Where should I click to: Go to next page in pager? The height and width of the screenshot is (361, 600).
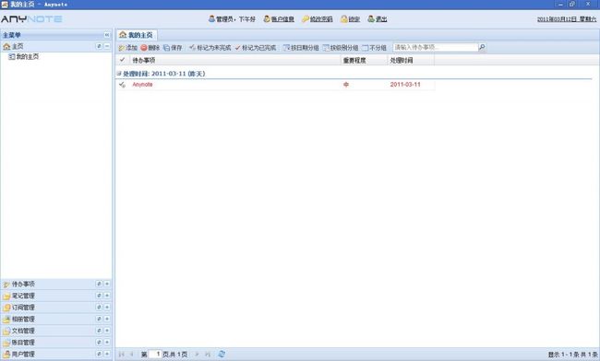(197, 355)
